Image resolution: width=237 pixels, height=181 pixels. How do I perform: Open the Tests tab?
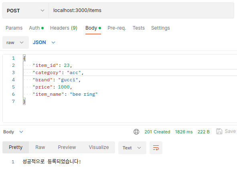coord(139,28)
